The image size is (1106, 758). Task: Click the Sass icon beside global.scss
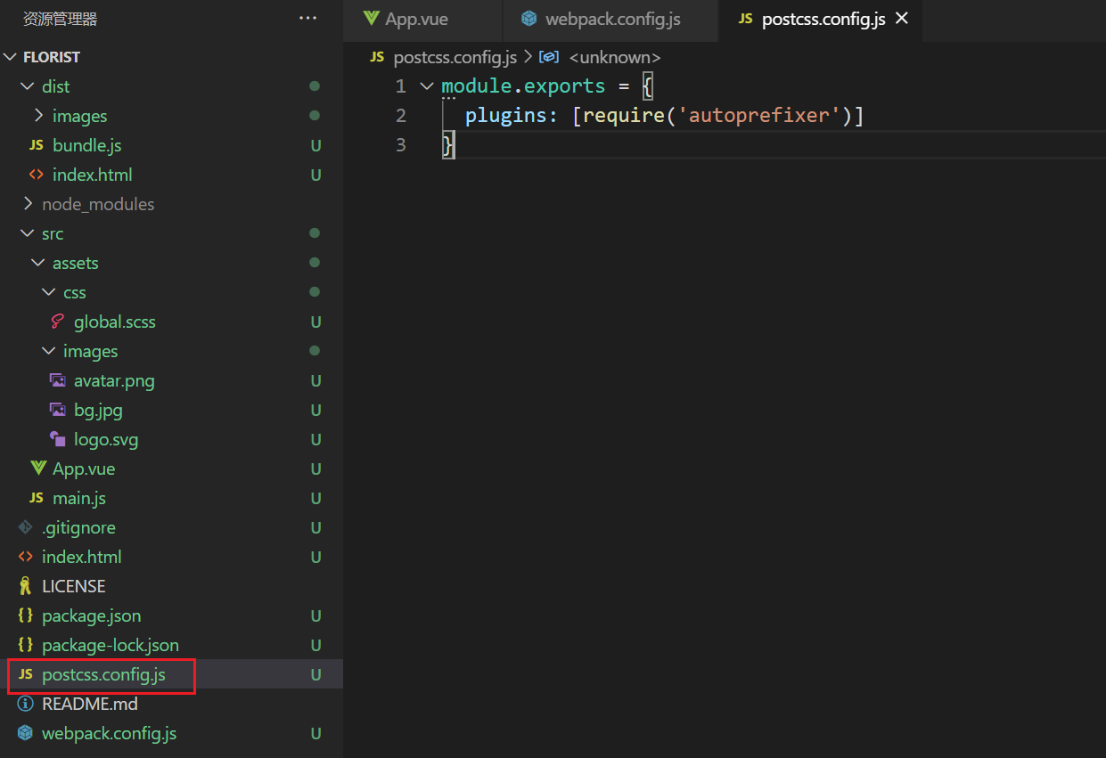pos(58,322)
